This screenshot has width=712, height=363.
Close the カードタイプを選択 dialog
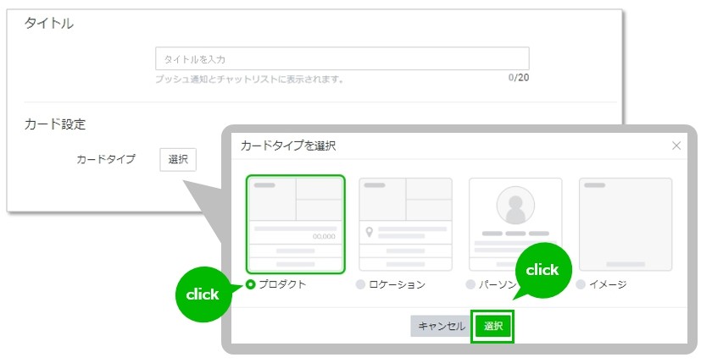point(676,146)
